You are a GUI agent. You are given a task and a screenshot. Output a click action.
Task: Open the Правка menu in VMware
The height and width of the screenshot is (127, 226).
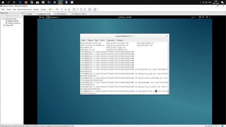(9, 10)
